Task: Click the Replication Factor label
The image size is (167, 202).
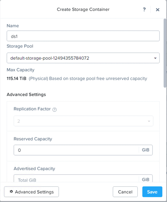Action: (x=32, y=109)
